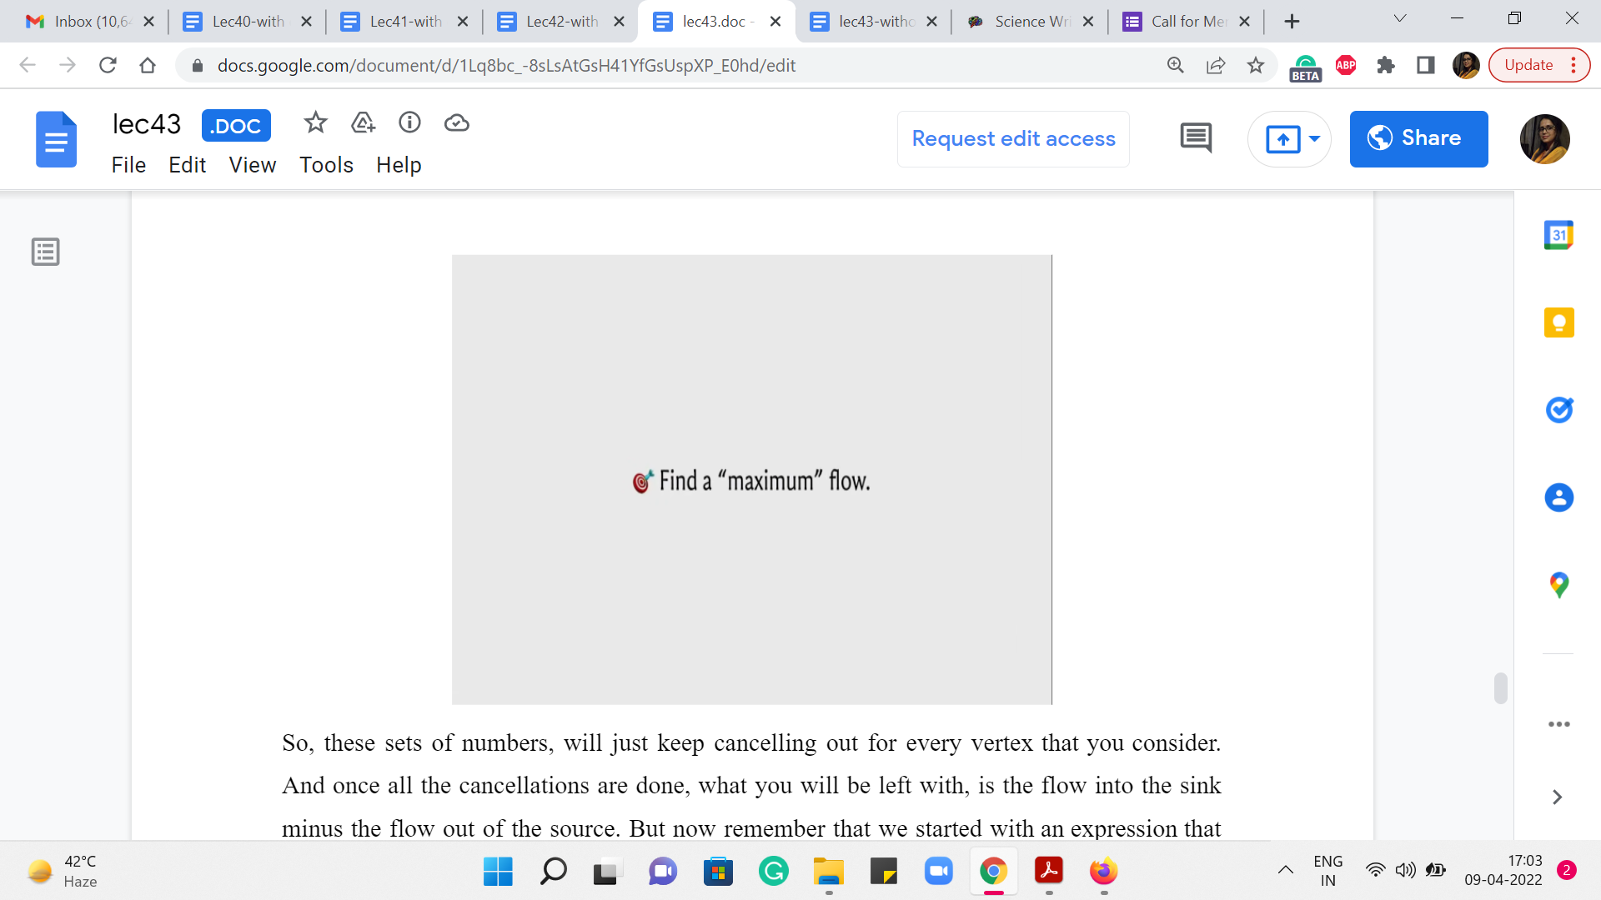Click the document vertical scrollbar thumb
This screenshot has height=900, width=1601.
1500,688
